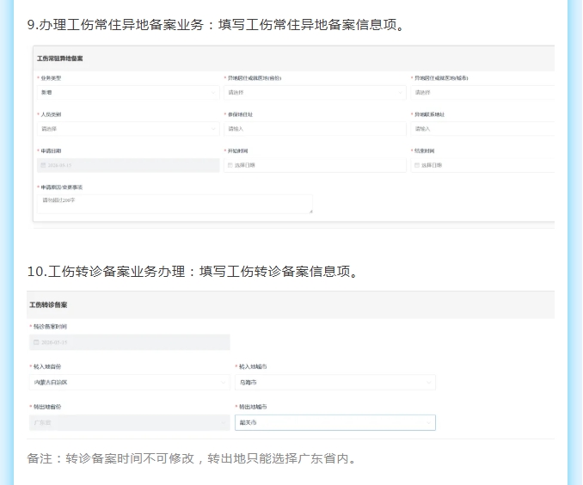Image resolution: width=583 pixels, height=485 pixels.
Task: Click the calendar icon in 结束时间 field
Action: 417,165
